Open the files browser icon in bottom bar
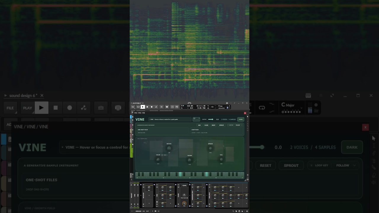The image size is (379, 213). coord(236,211)
